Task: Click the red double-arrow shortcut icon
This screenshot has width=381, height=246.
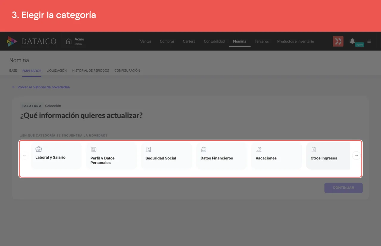Action: [x=338, y=41]
